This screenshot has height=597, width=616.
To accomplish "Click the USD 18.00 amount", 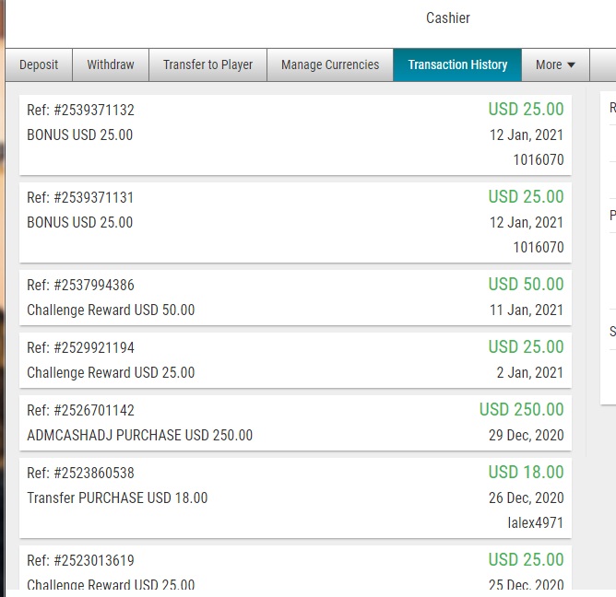I will (526, 472).
